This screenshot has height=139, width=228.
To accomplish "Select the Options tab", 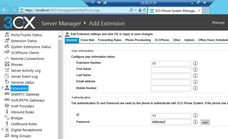I will (x=189, y=40).
